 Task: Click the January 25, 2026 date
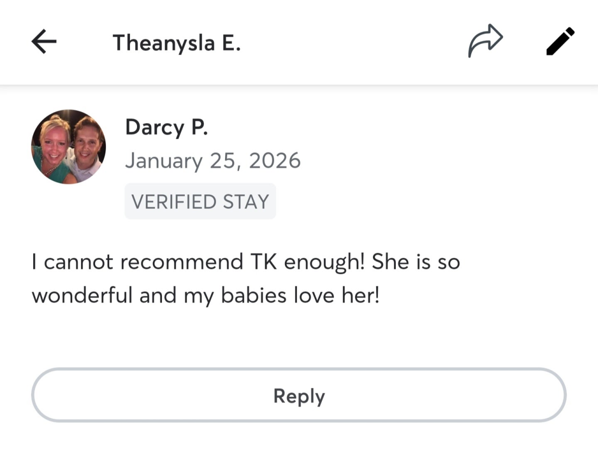tap(213, 161)
